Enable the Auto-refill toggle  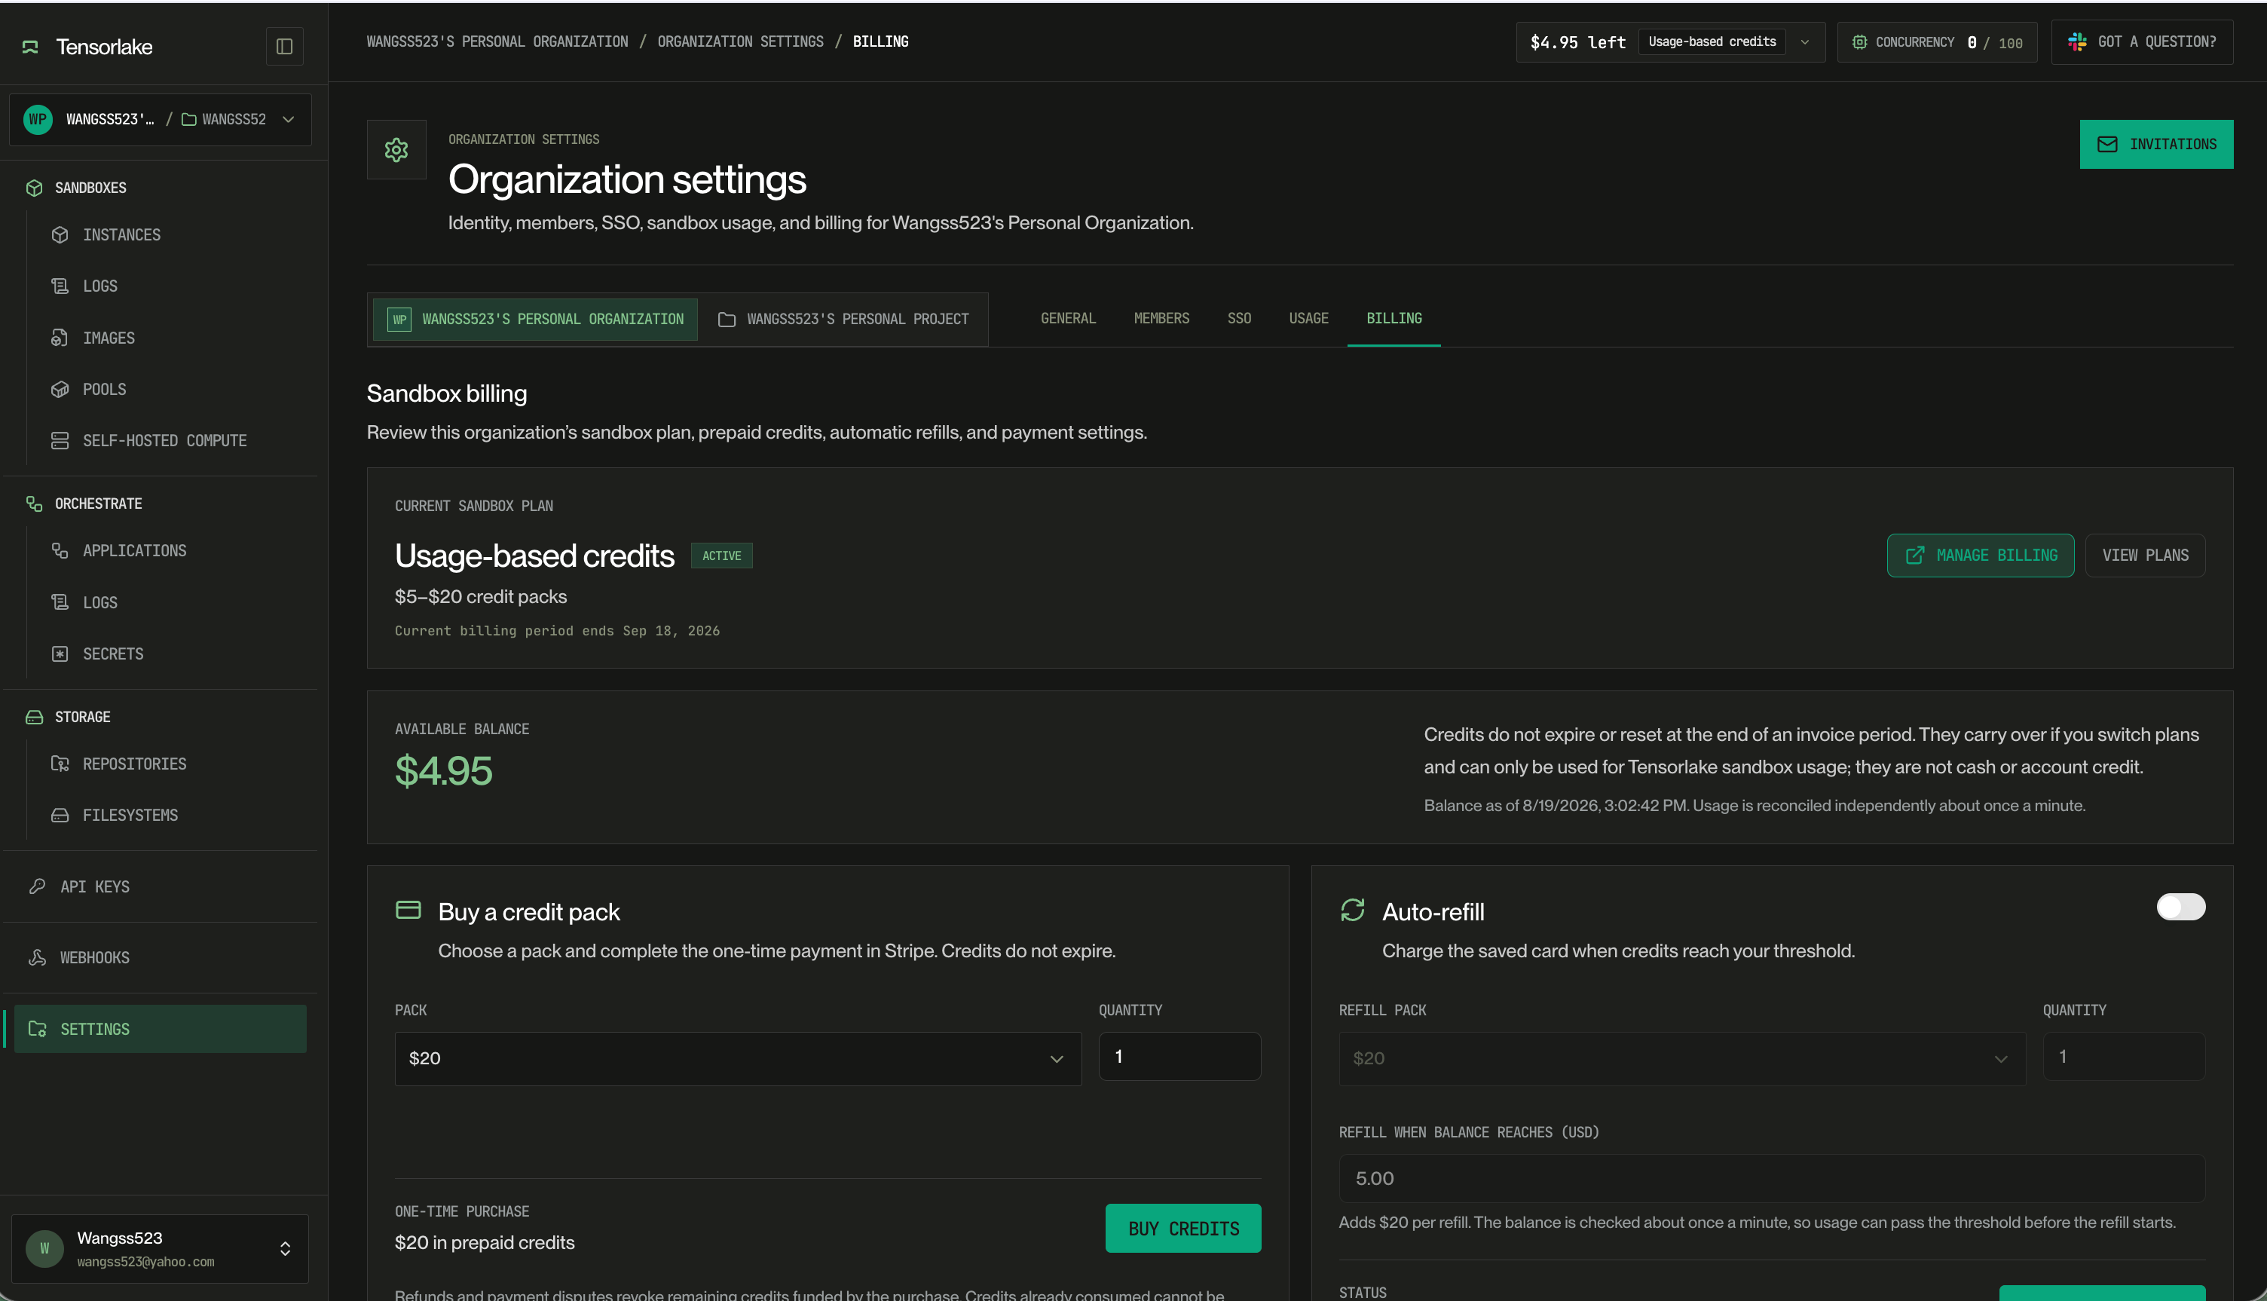(2180, 907)
